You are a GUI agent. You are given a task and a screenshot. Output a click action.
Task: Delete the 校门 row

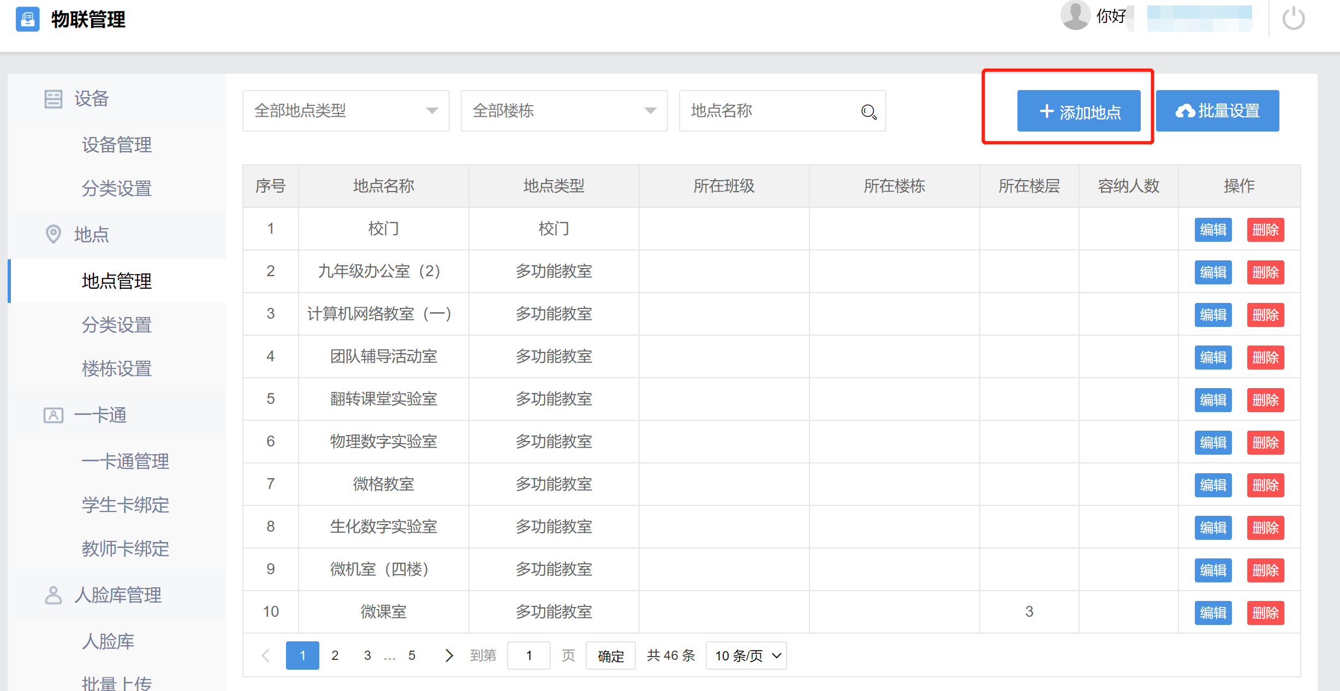(x=1265, y=230)
